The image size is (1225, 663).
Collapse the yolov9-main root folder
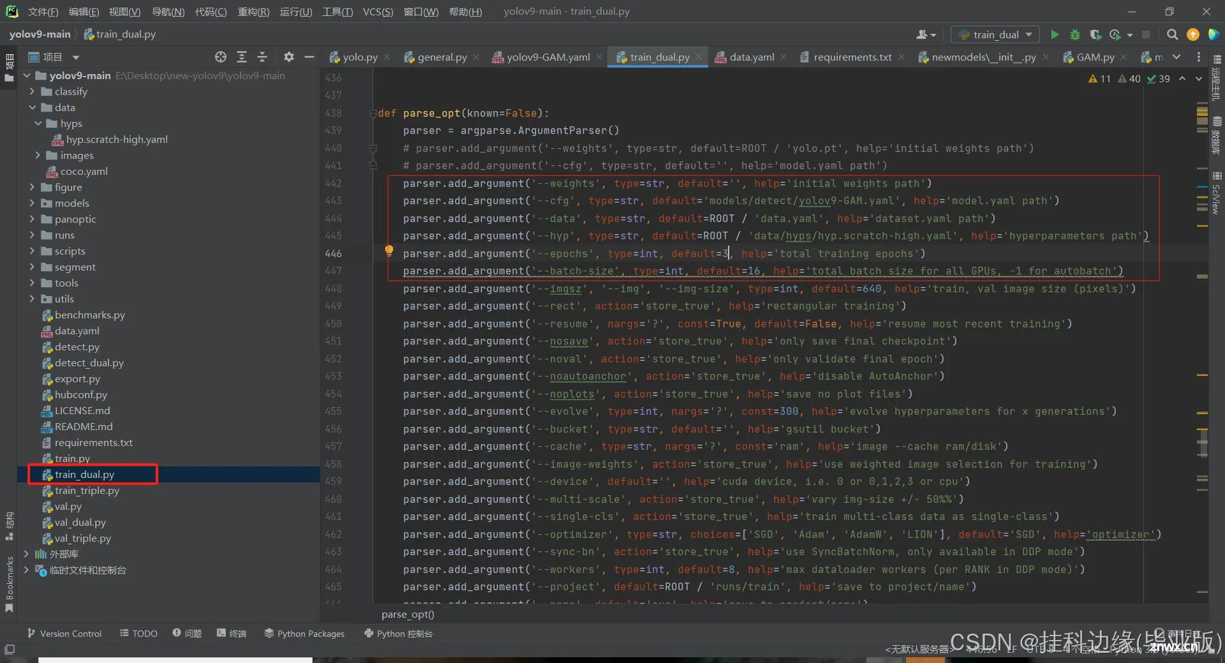[x=27, y=75]
